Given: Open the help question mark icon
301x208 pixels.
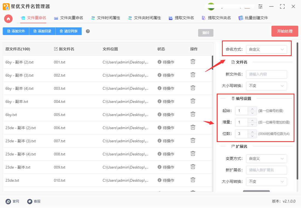Looking at the screenshot, I should [x=87, y=31].
